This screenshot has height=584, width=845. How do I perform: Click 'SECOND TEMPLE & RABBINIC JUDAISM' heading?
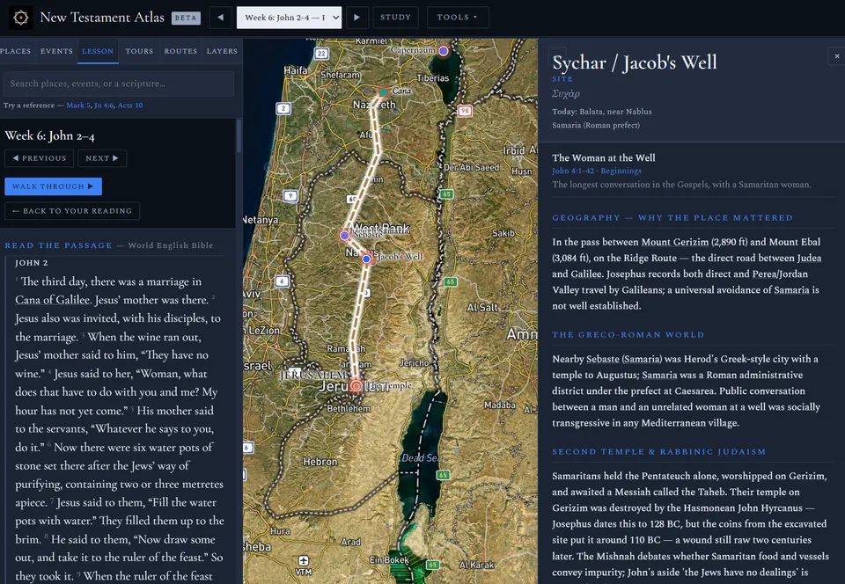[659, 452]
